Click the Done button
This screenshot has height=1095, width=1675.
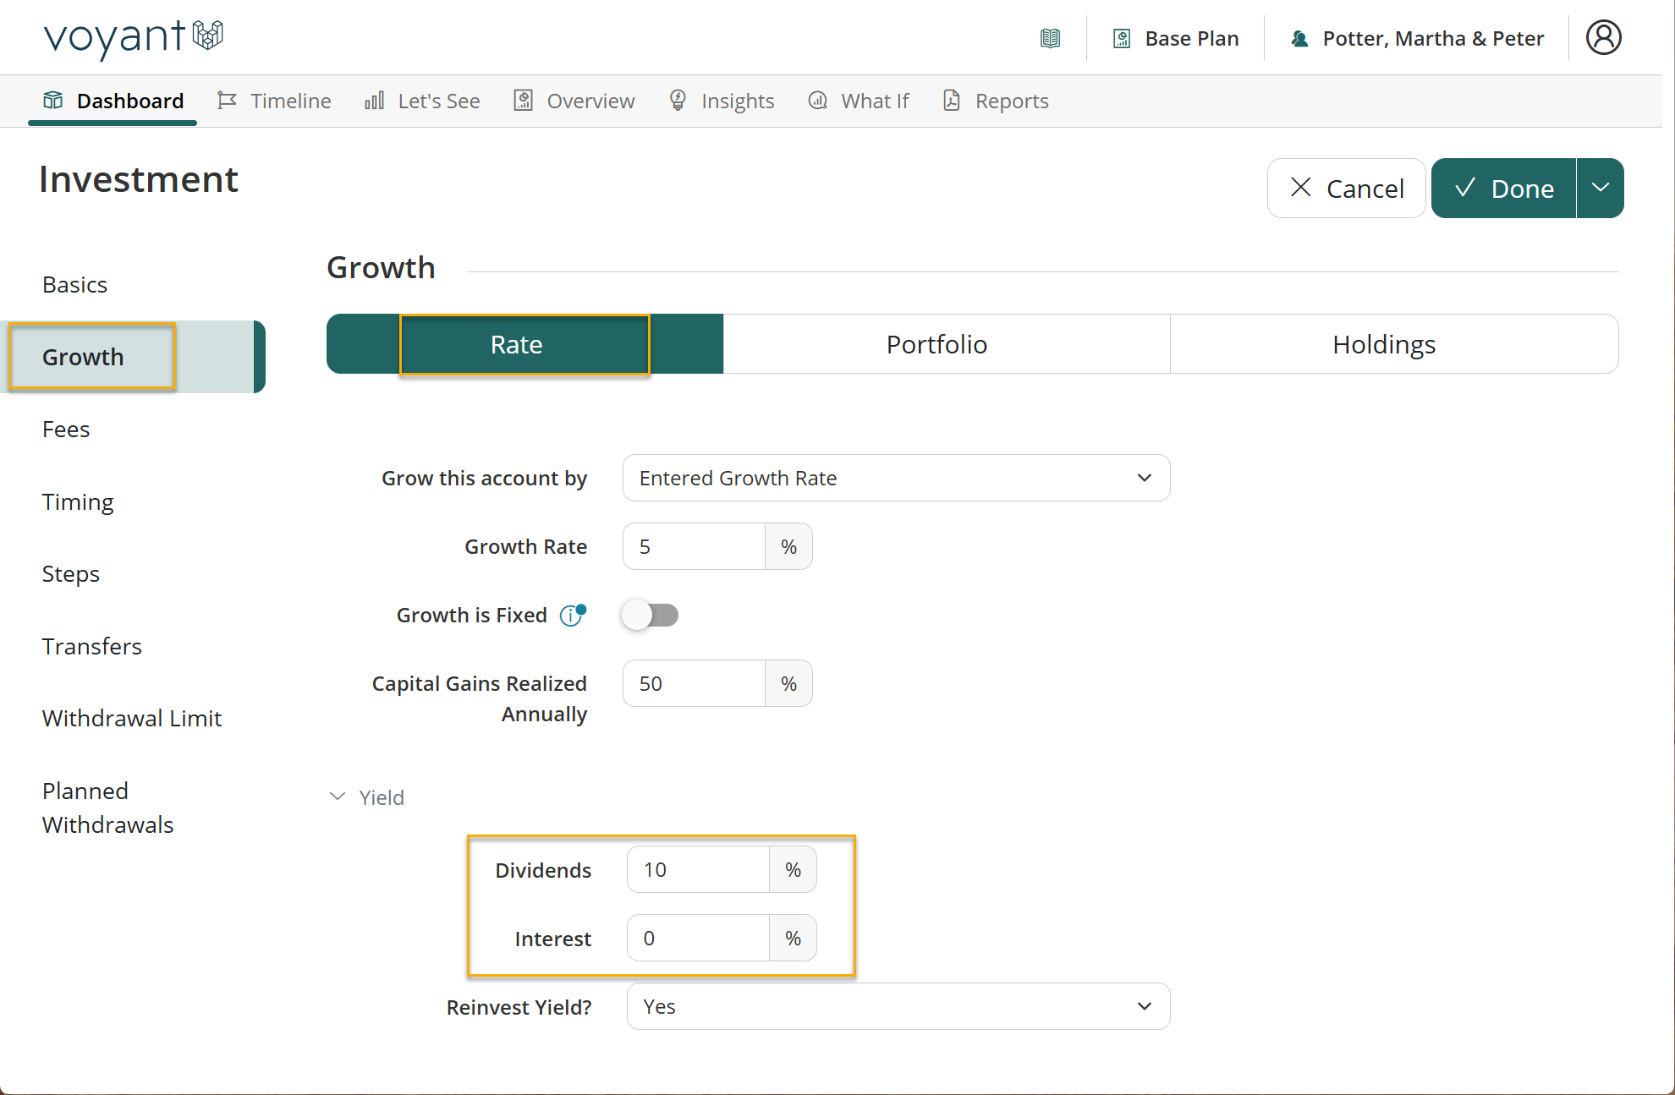[x=1503, y=188]
